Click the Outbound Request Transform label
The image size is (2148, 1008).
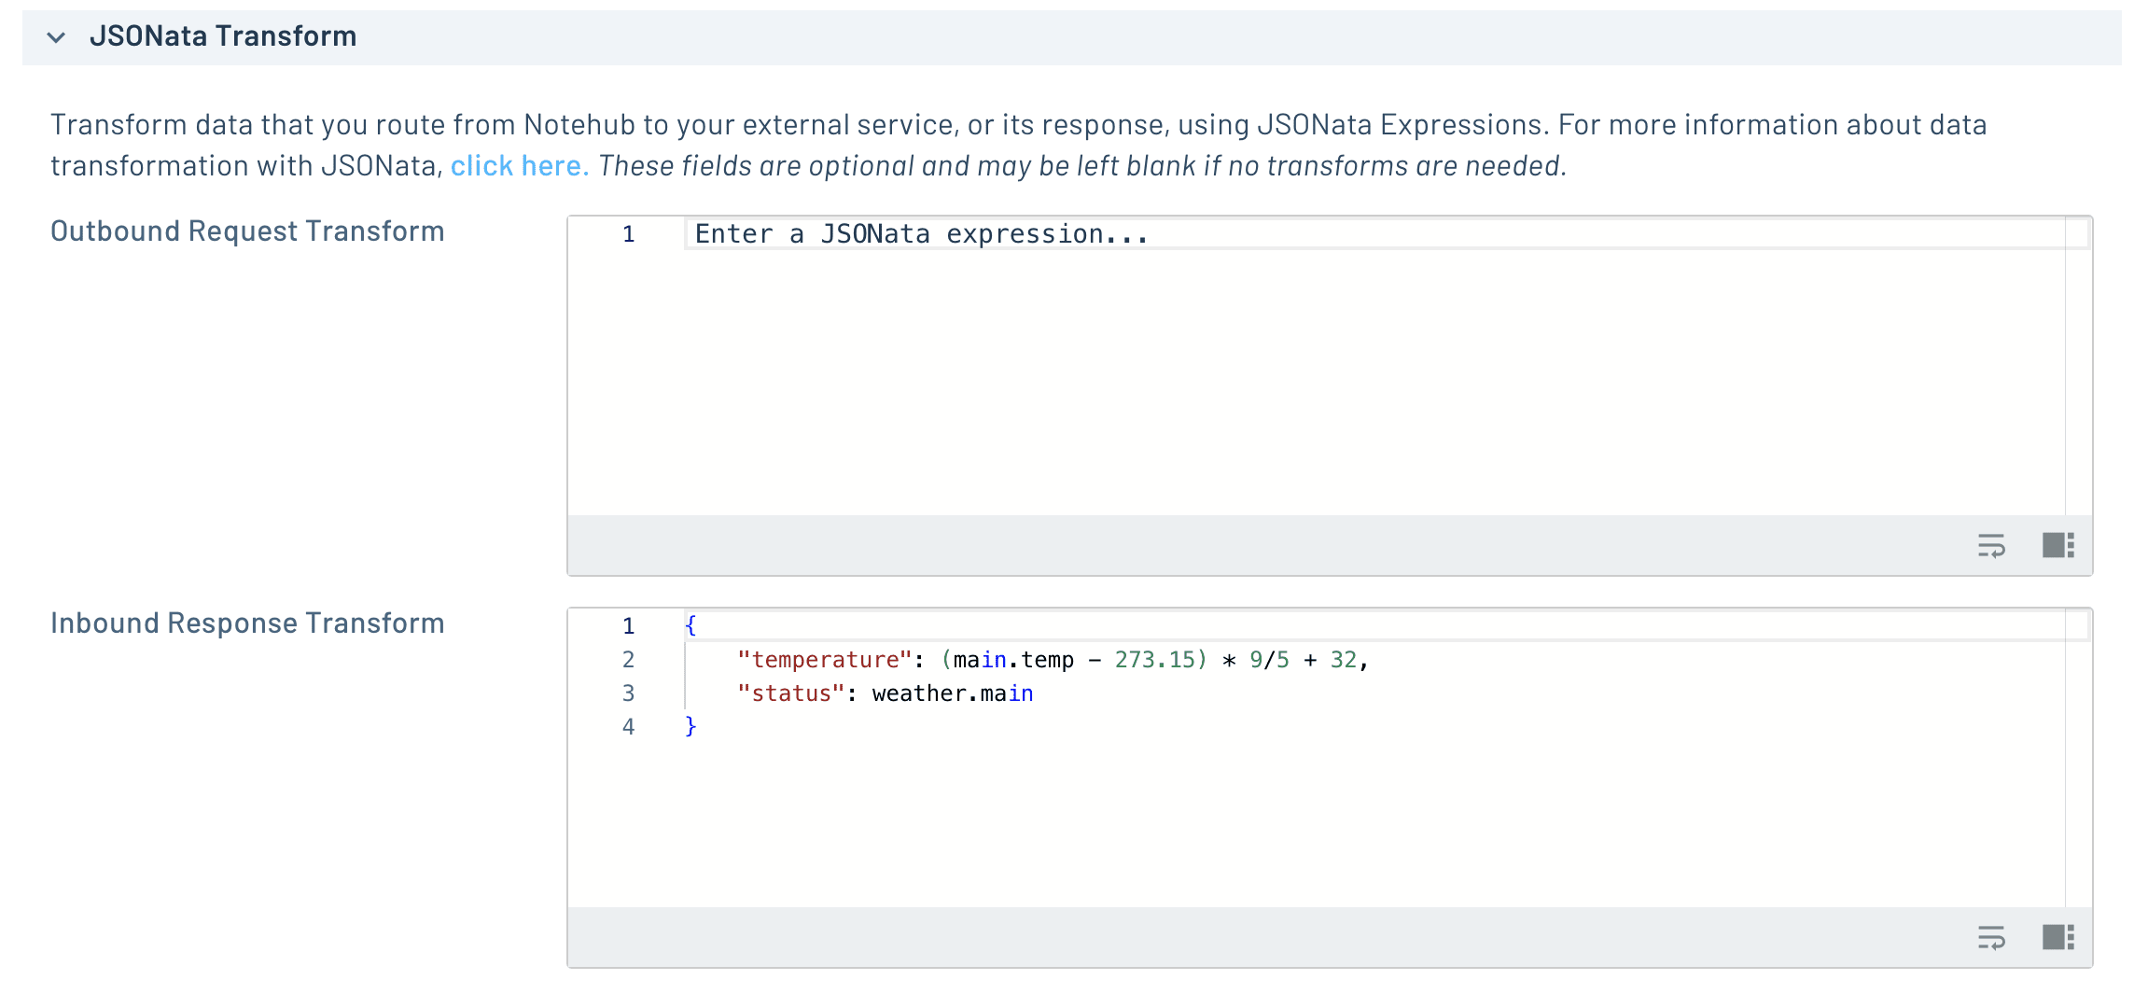tap(247, 231)
